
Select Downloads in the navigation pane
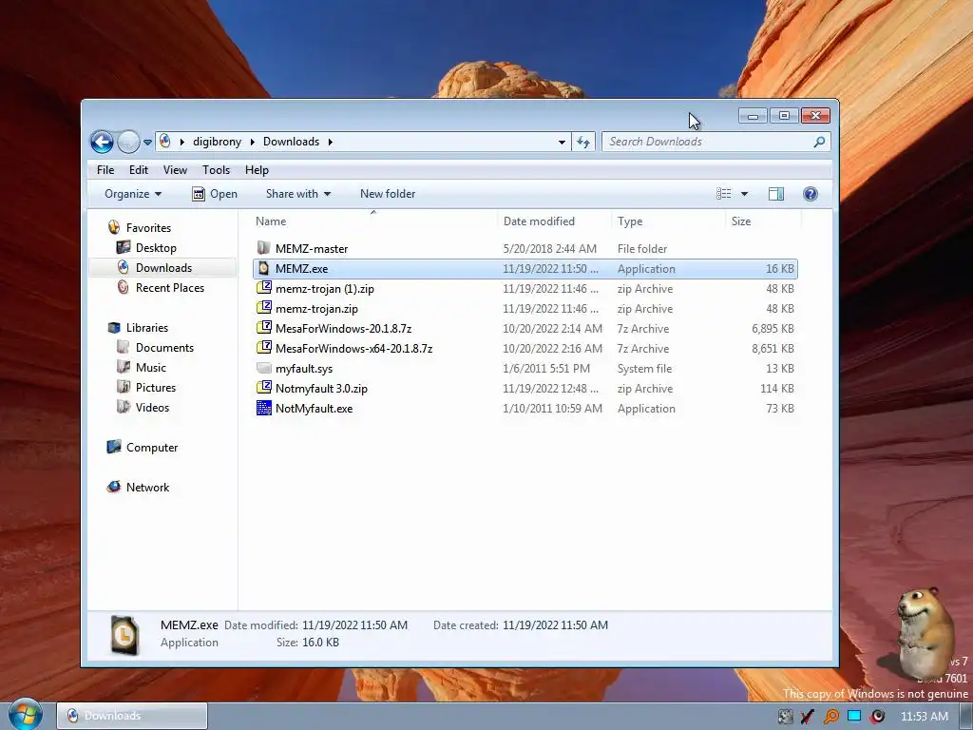point(163,267)
